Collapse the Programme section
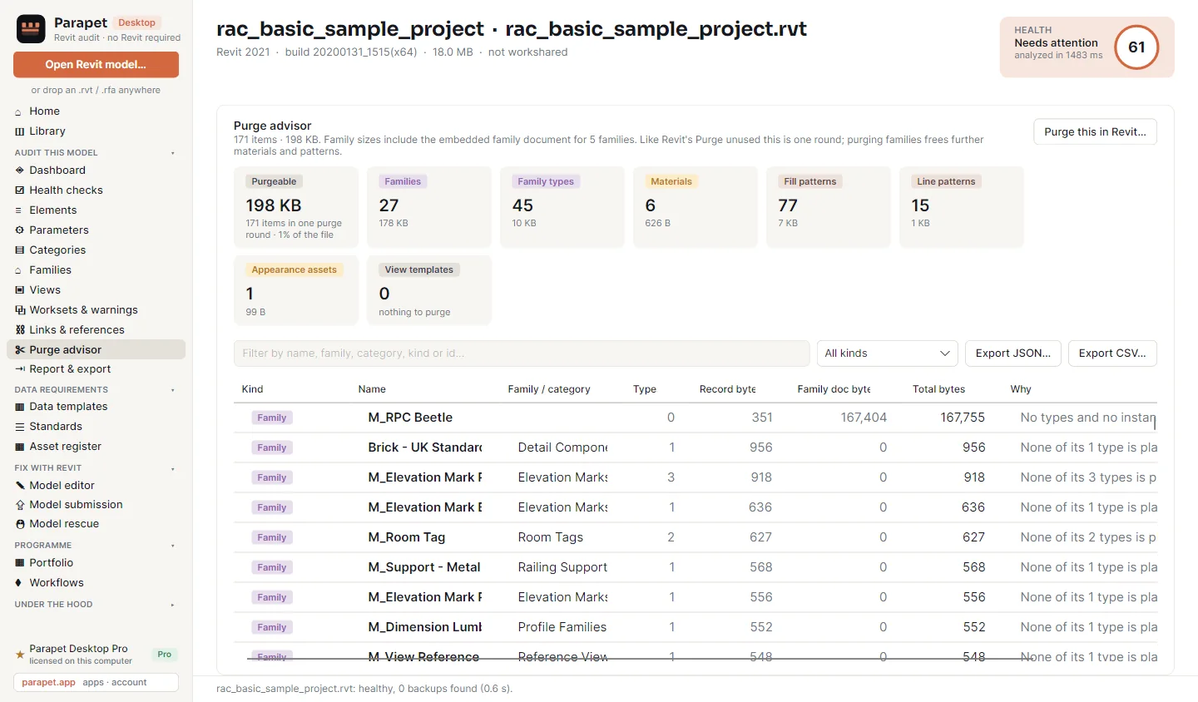1198x702 pixels. (173, 546)
